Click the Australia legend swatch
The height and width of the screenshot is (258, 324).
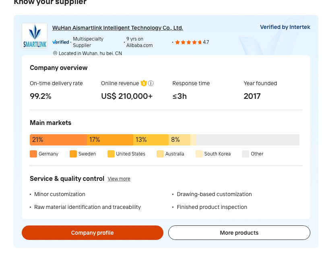point(160,154)
